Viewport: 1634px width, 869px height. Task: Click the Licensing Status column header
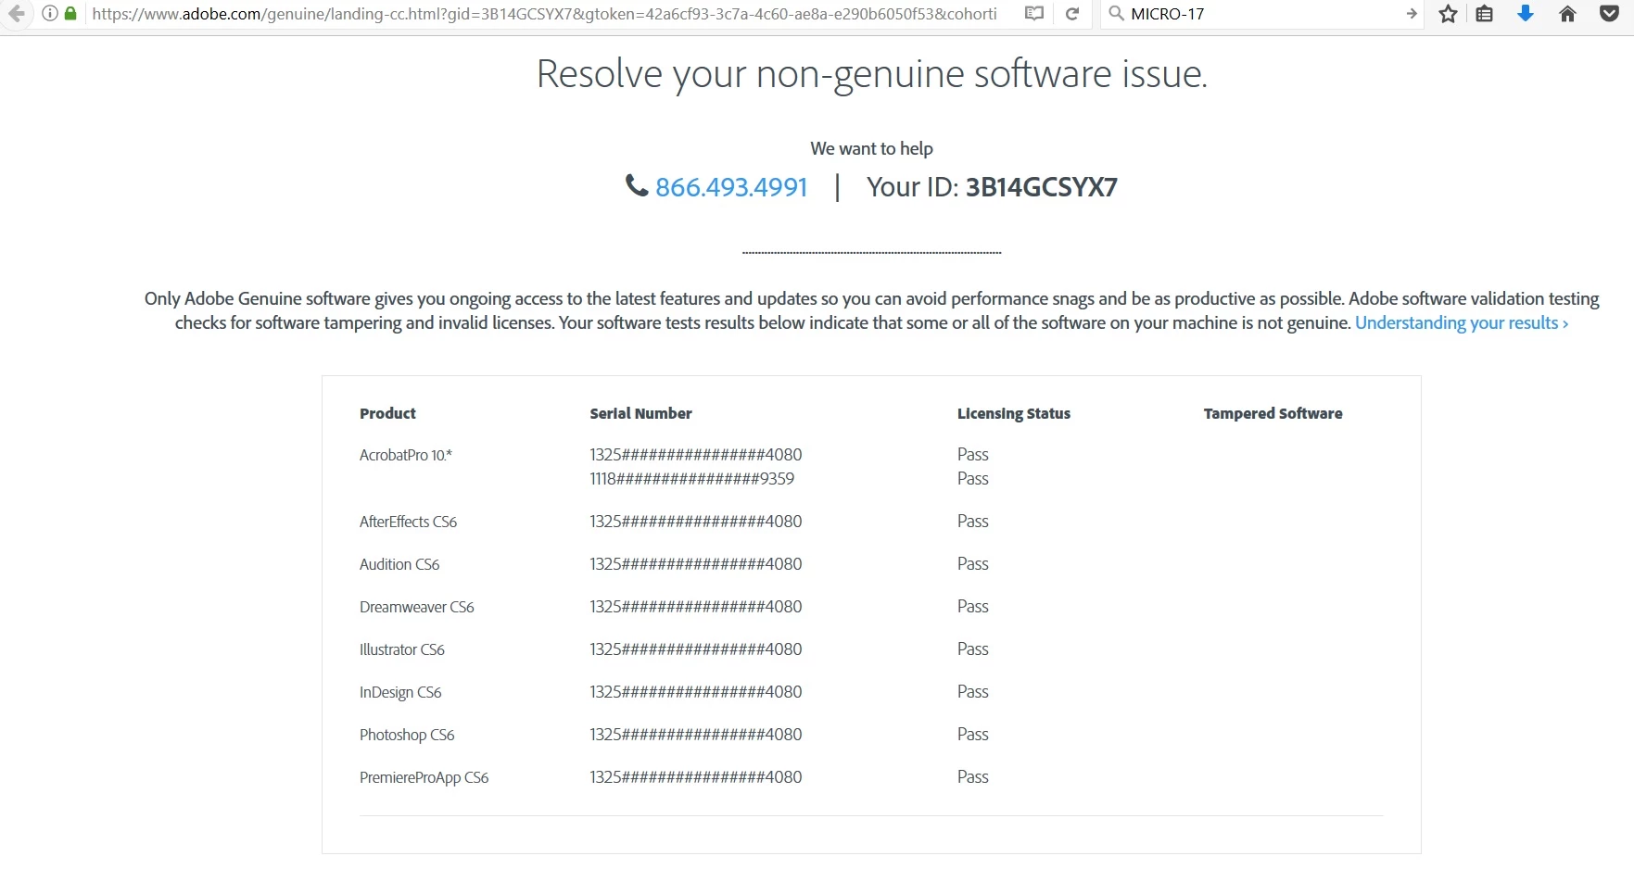pos(1013,413)
